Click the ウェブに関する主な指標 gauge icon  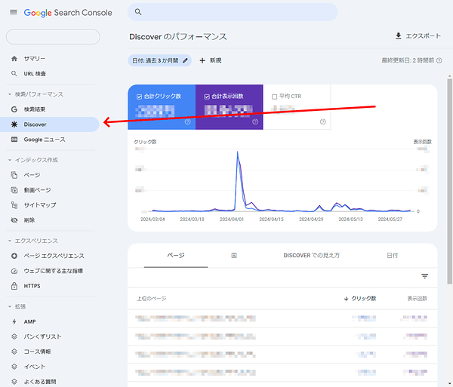click(14, 271)
